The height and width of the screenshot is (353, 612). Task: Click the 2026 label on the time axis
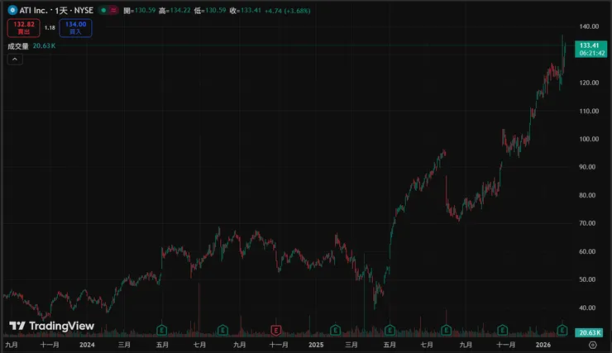(x=543, y=345)
